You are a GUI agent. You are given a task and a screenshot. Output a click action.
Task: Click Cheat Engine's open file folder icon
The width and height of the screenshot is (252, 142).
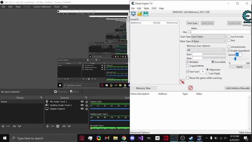point(140,14)
